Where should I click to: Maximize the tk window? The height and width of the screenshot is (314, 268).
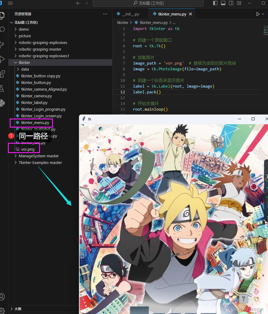coord(253,119)
